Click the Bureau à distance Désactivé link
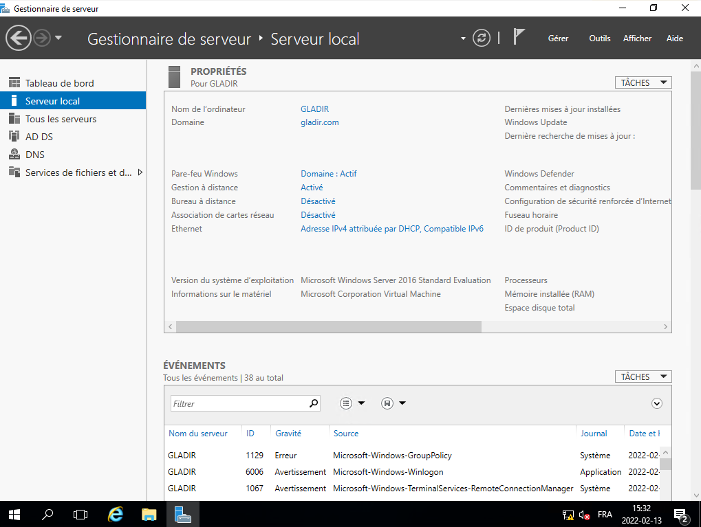 click(318, 201)
